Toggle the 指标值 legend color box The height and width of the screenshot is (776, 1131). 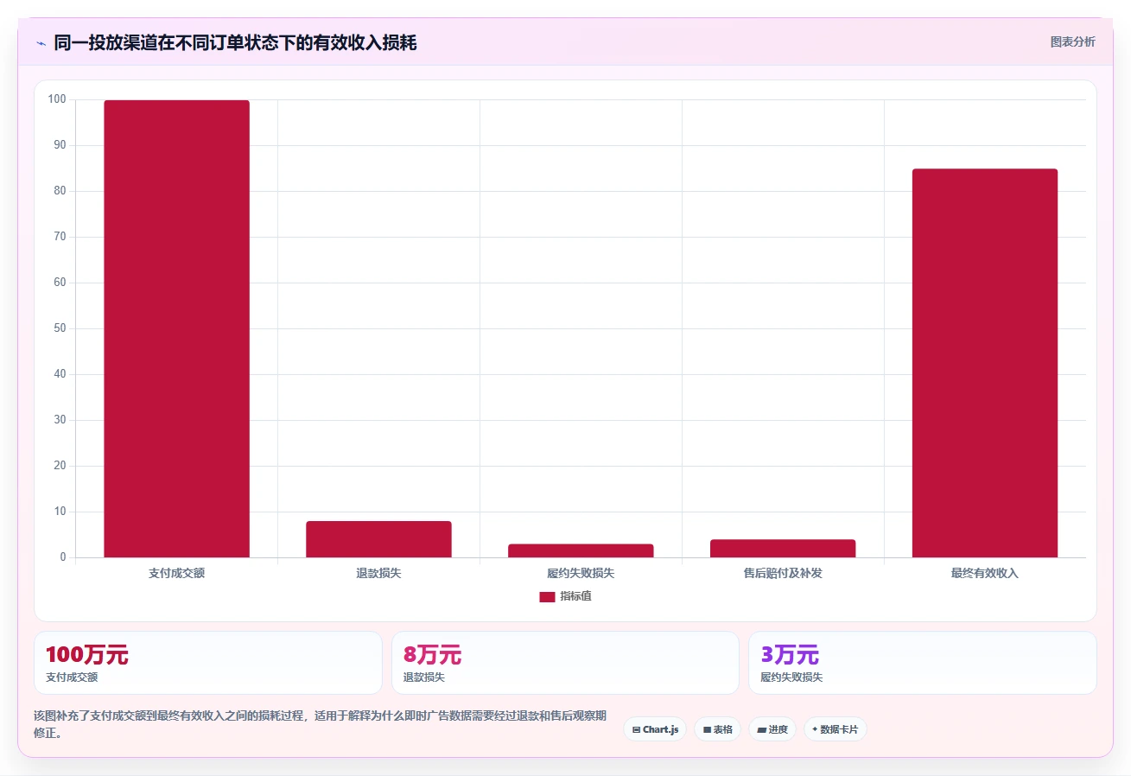[547, 597]
